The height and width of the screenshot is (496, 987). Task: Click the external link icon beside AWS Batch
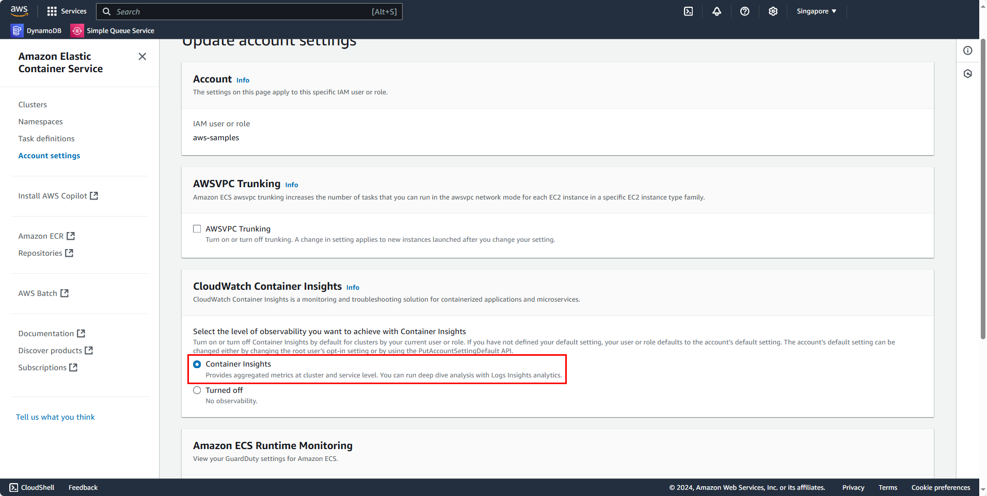click(x=65, y=293)
